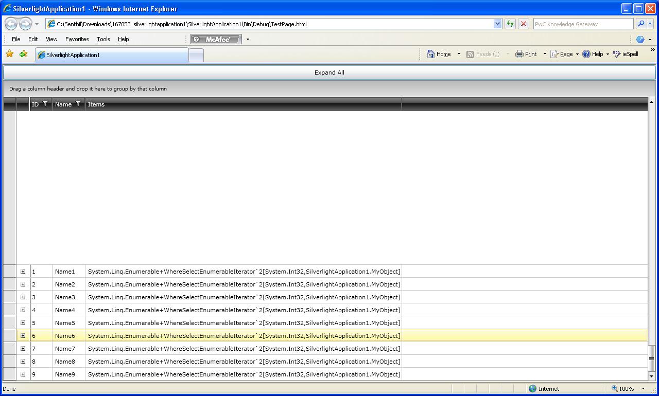Open the Name column filter funnel
Viewport: 659px width, 396px height.
pos(78,104)
